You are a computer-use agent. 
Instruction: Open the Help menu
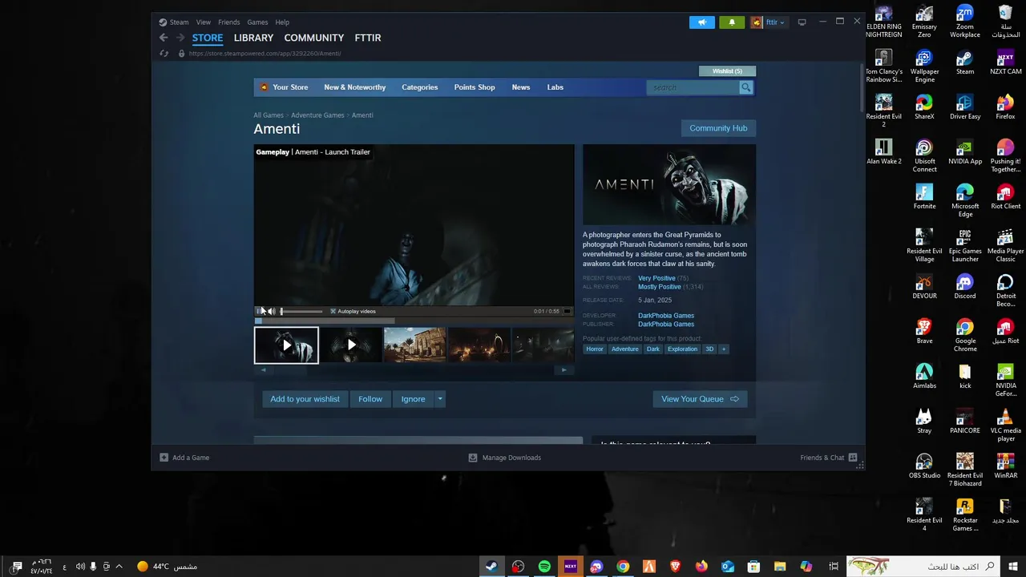[282, 22]
